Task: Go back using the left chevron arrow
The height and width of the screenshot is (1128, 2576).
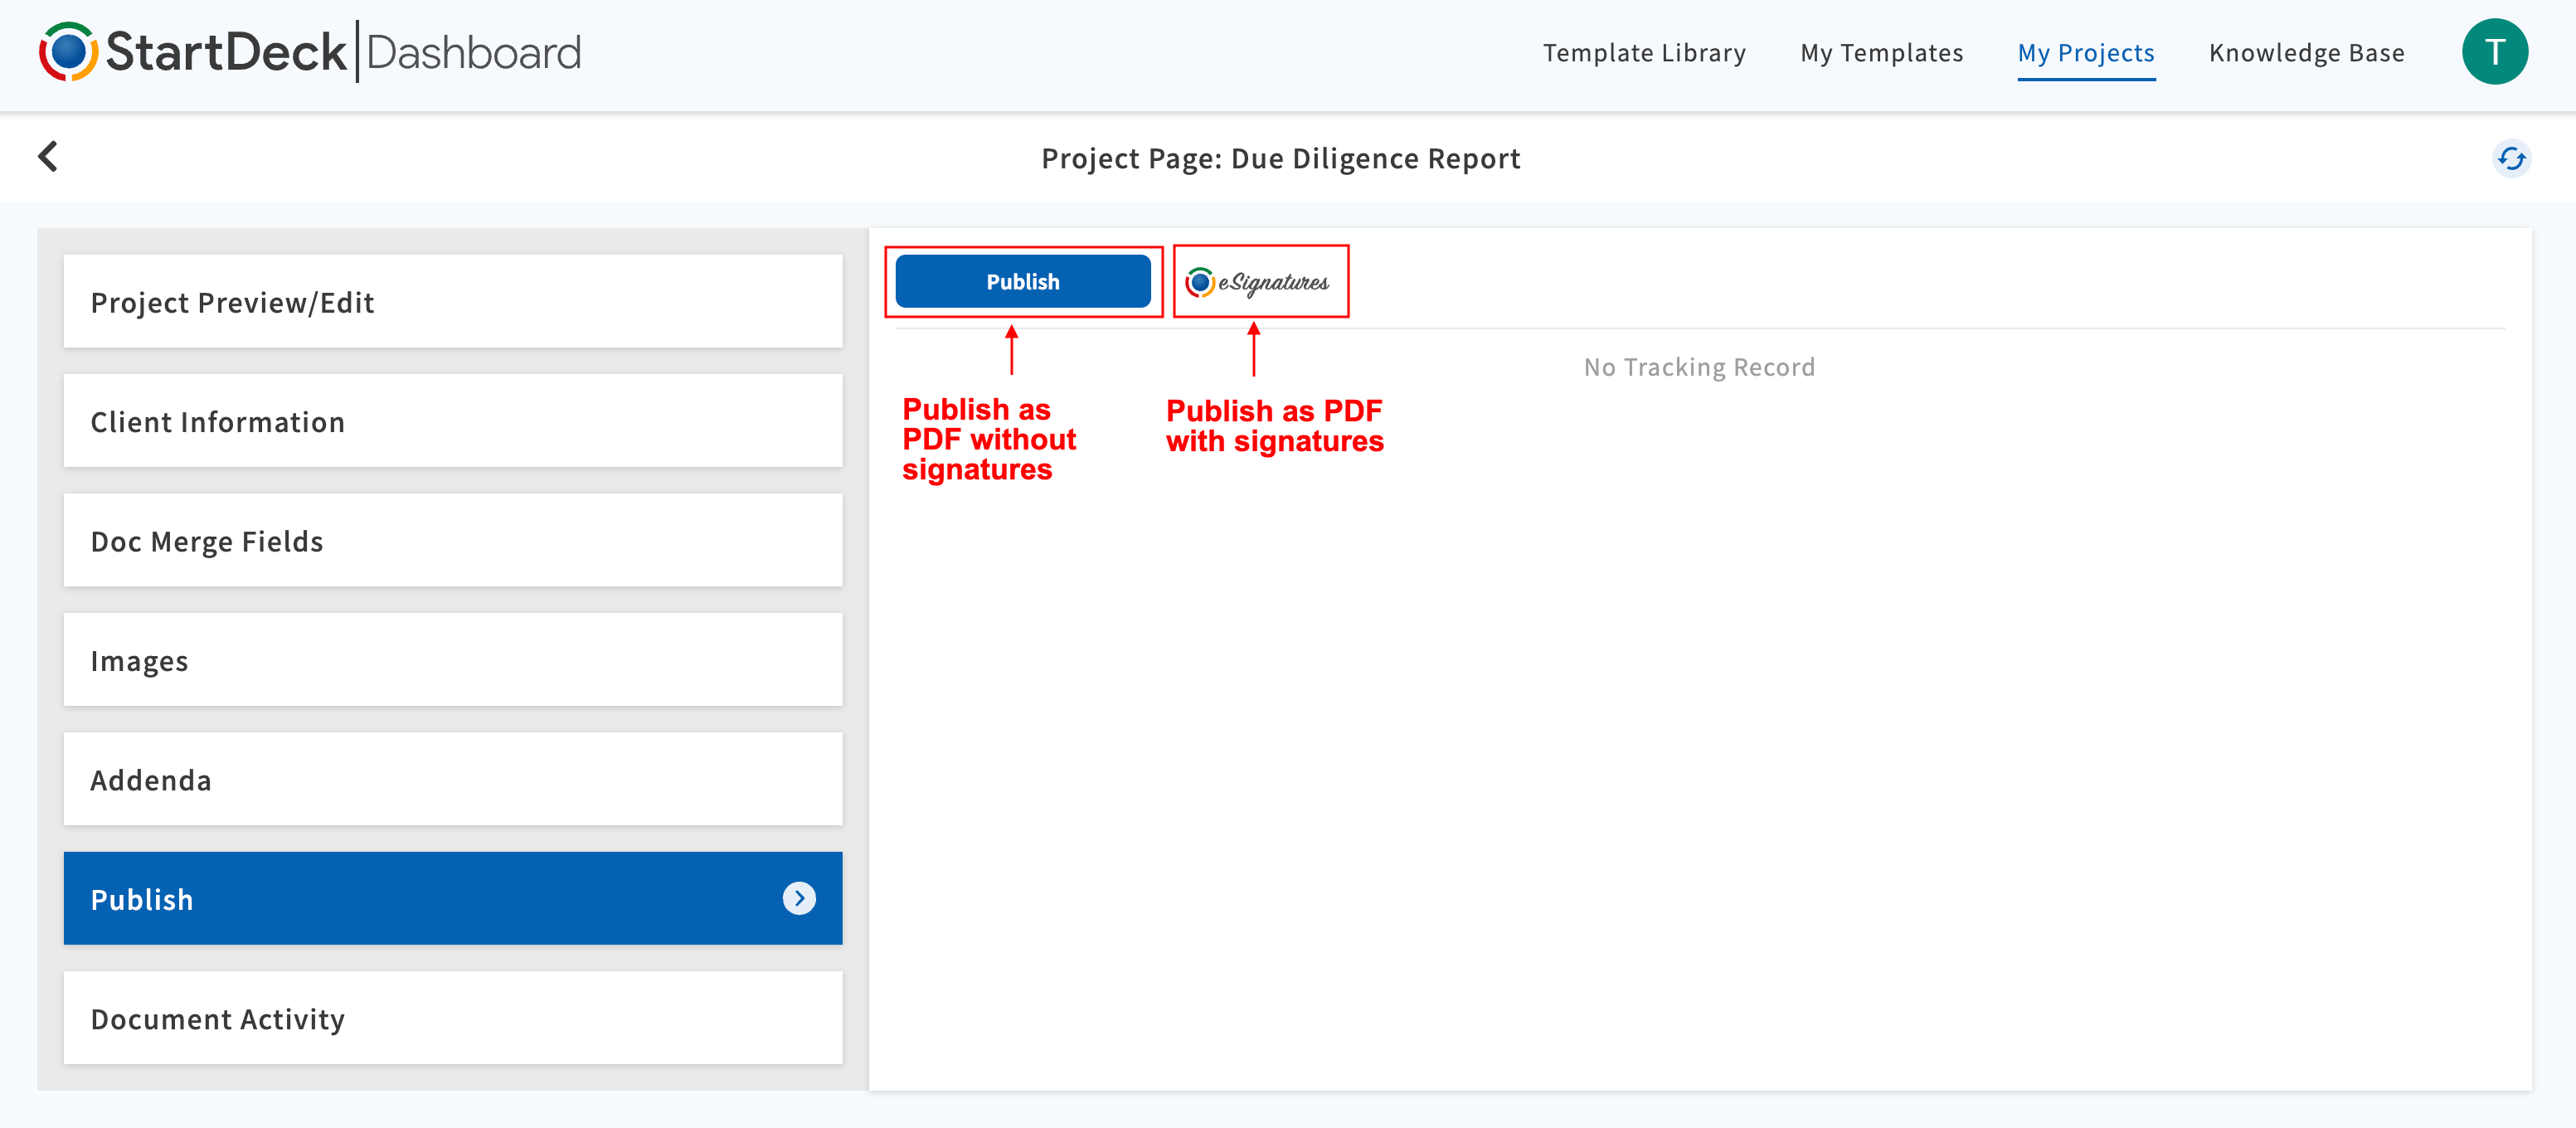Action: click(48, 157)
